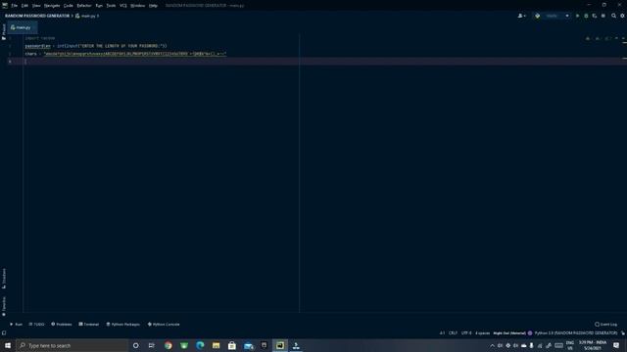Viewport: 627px width, 352px height.
Task: Open Google Chrome from taskbar
Action: pos(168,345)
